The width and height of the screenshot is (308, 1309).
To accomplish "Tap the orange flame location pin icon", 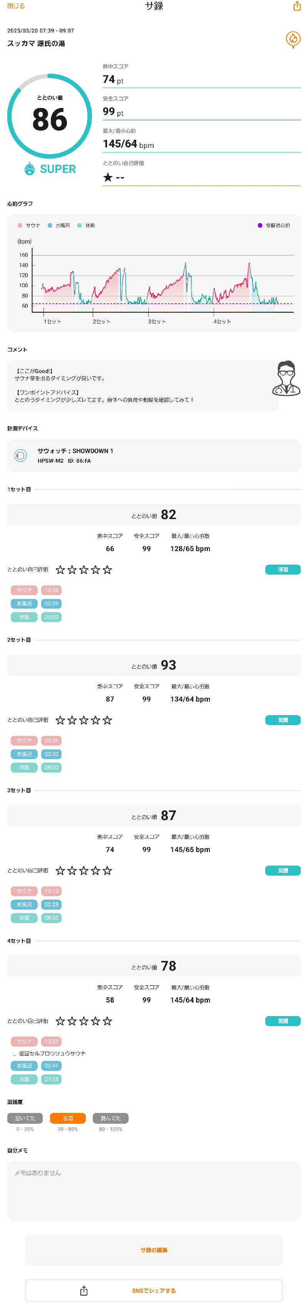I will [x=293, y=39].
